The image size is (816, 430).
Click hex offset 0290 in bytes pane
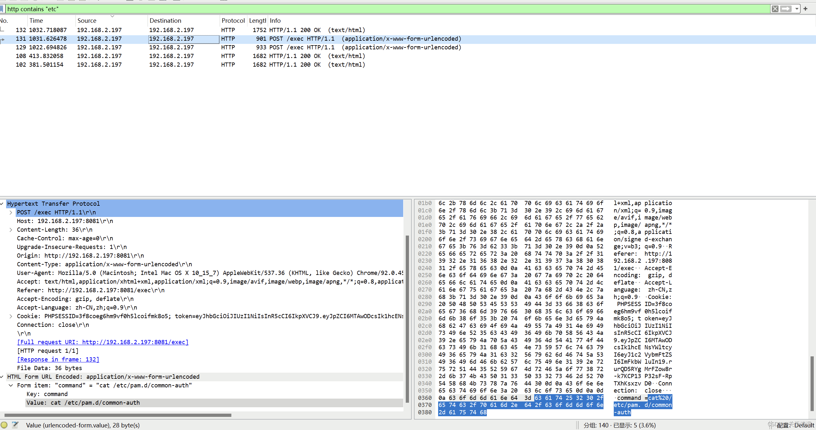(x=425, y=304)
